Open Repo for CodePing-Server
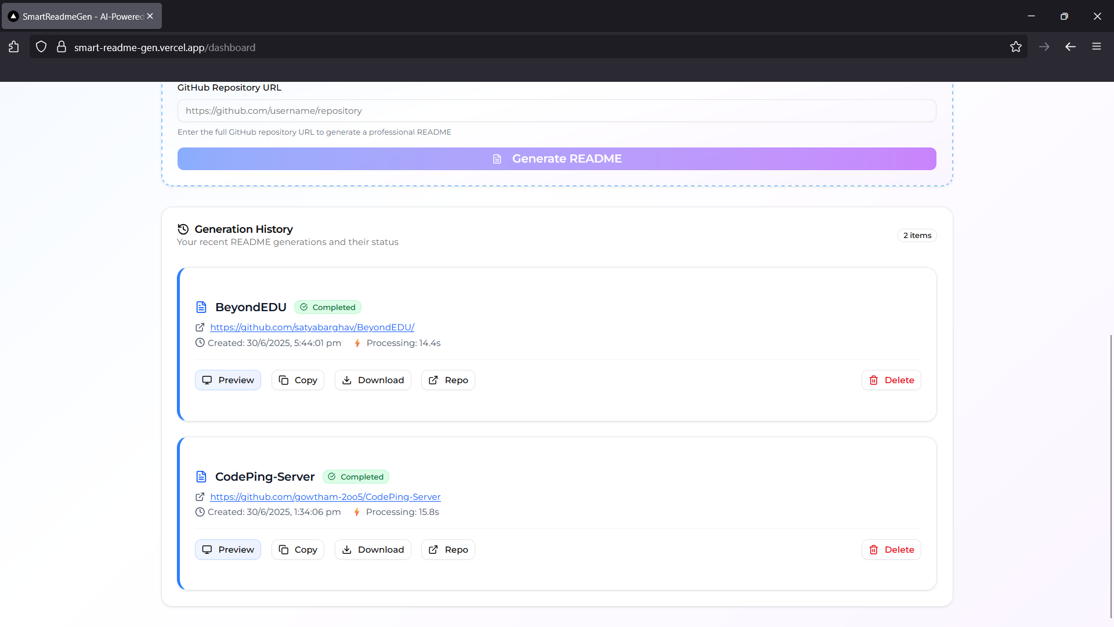The image size is (1114, 627). (x=448, y=550)
